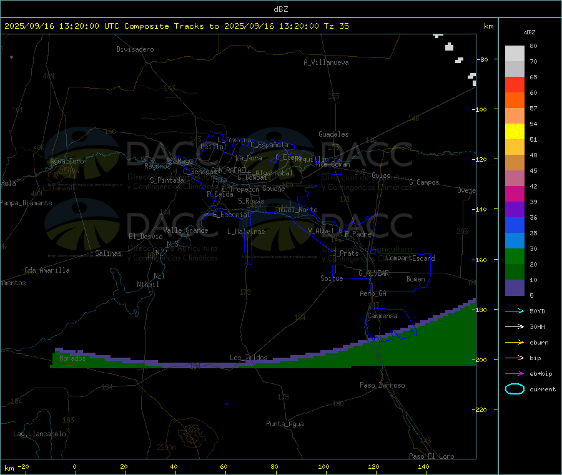Click the 30HM white arrow legend icon
The height and width of the screenshot is (475, 562).
(515, 326)
